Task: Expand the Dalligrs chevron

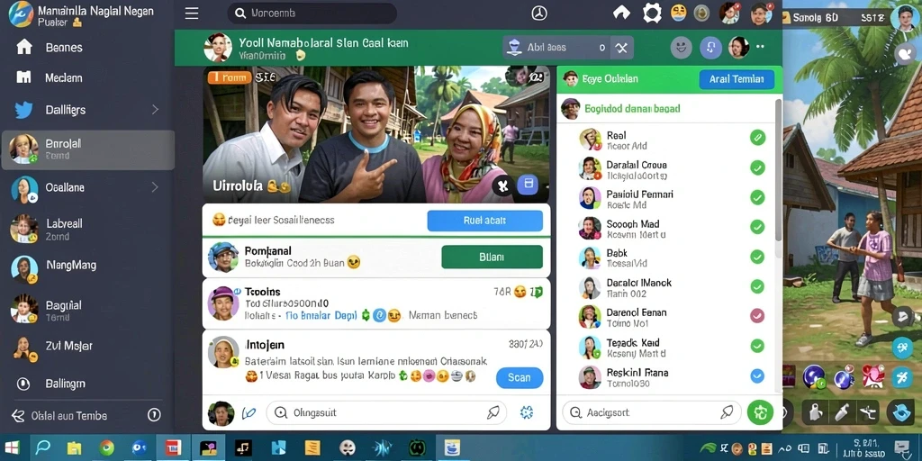Action: 155,109
